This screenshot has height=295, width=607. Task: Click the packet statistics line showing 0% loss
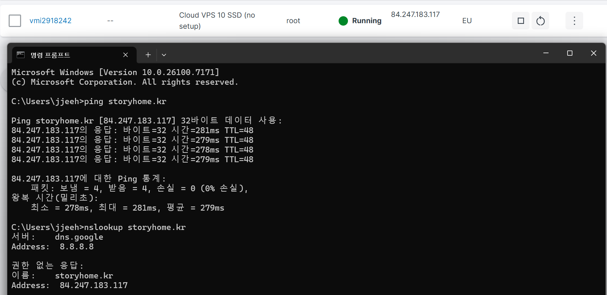139,189
